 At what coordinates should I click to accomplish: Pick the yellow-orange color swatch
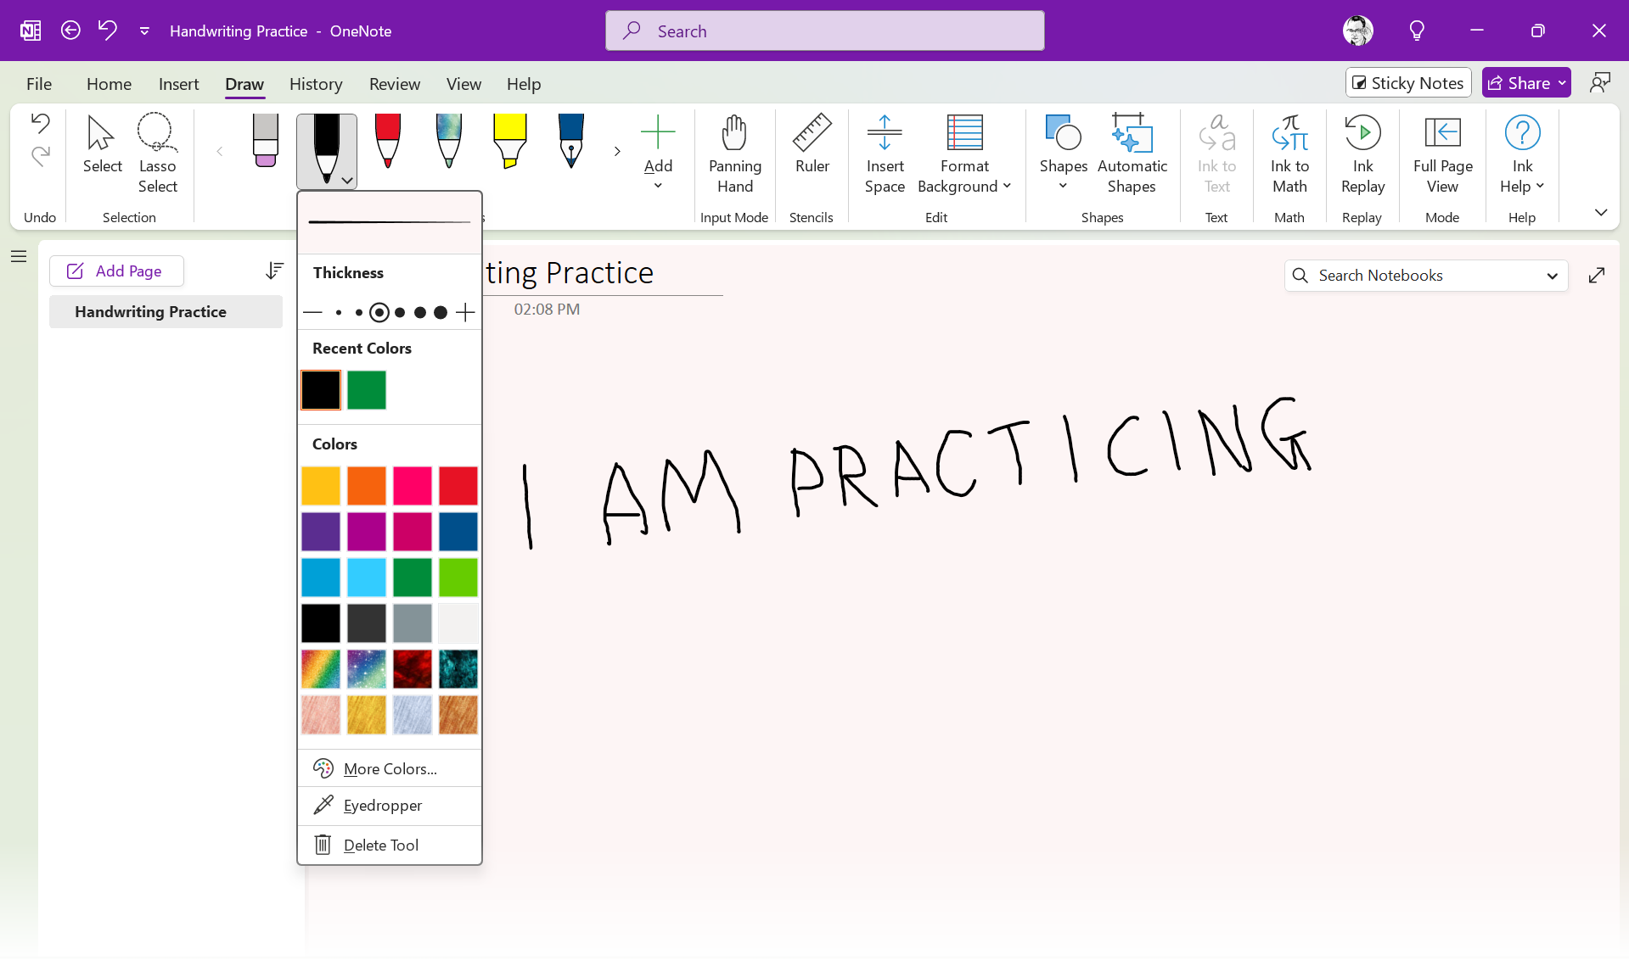coord(321,486)
